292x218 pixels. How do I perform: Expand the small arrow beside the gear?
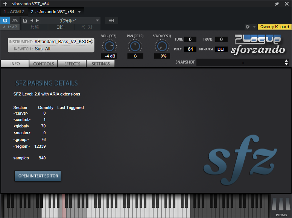[x=254, y=27]
